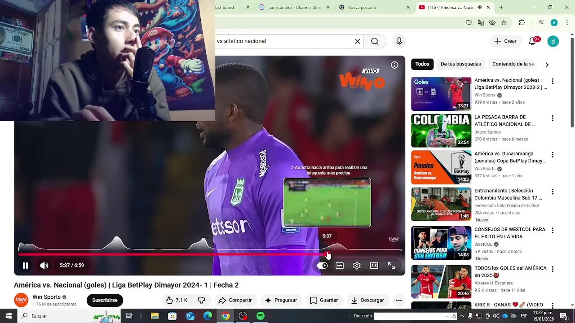The width and height of the screenshot is (575, 323).
Task: Open more actions ellipsis below the video
Action: (398, 300)
